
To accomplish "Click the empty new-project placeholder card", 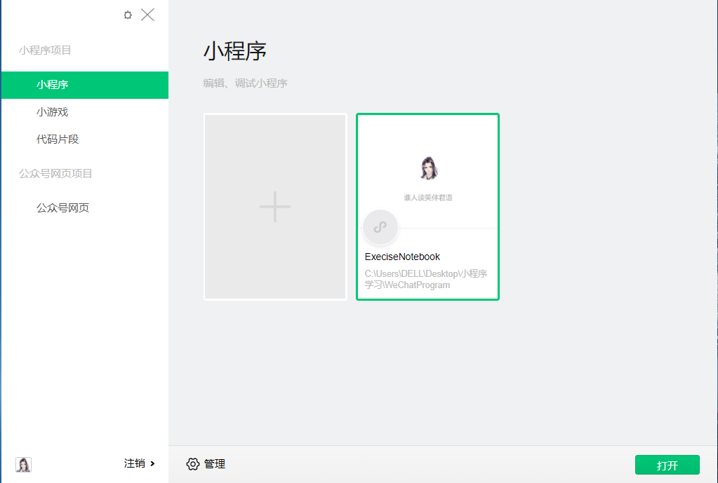I will 274,206.
